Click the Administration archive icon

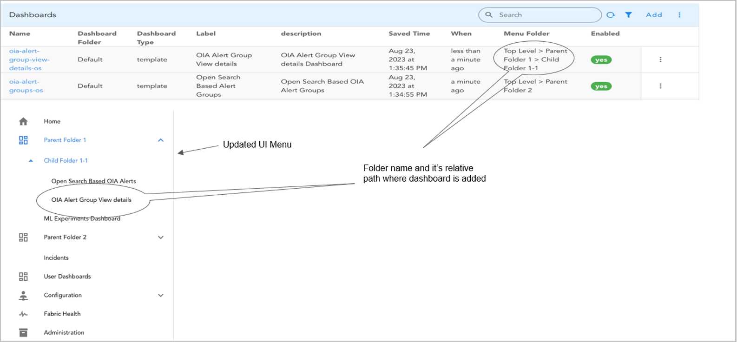pyautogui.click(x=23, y=333)
